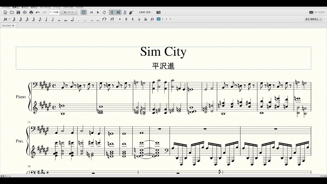This screenshot has width=327, height=184.
Task: Undo the last action
Action: coord(38,12)
